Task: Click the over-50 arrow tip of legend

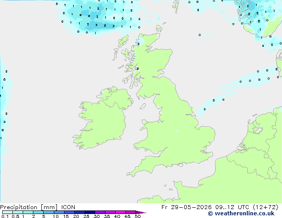Action: (x=141, y=212)
